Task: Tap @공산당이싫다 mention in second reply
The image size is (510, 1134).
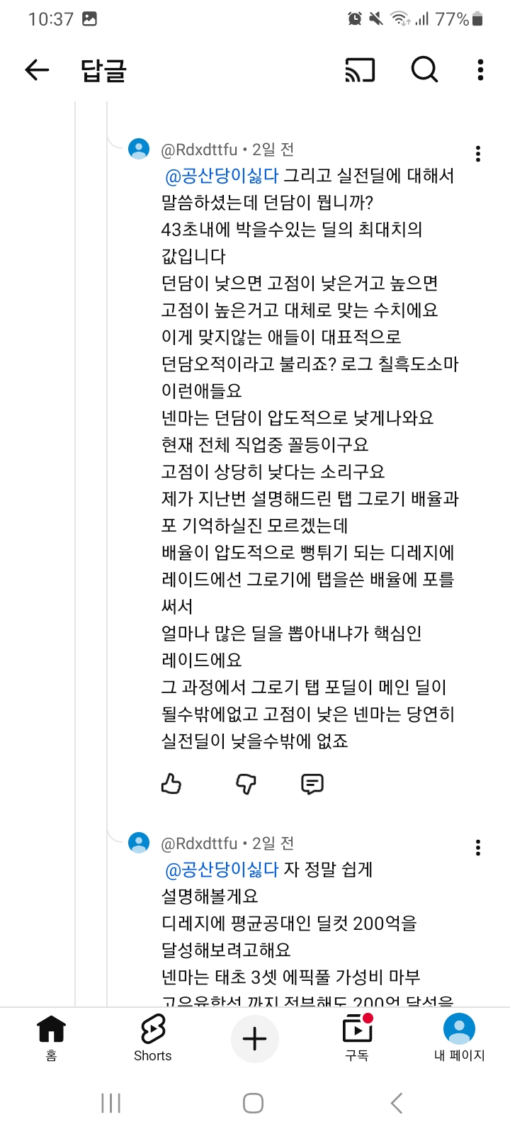Action: click(222, 870)
